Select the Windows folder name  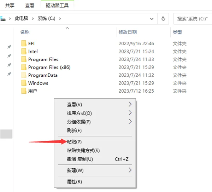(x=38, y=83)
